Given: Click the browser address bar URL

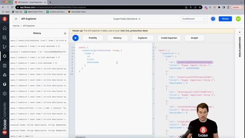Looking at the screenshot, I should (x=53, y=7).
